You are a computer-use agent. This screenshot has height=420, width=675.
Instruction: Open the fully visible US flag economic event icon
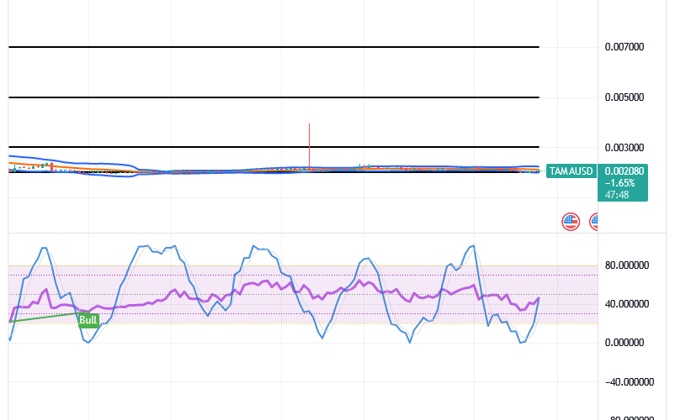[x=571, y=222]
